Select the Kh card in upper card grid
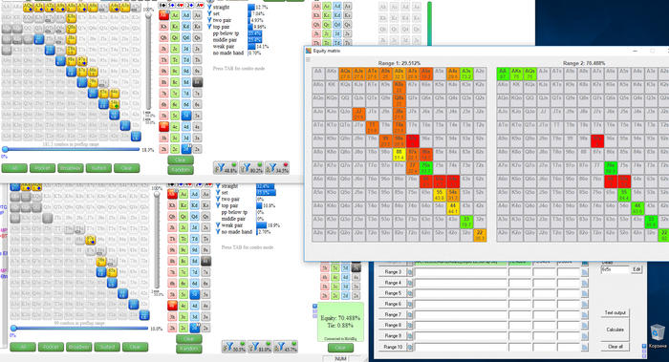 [163, 27]
